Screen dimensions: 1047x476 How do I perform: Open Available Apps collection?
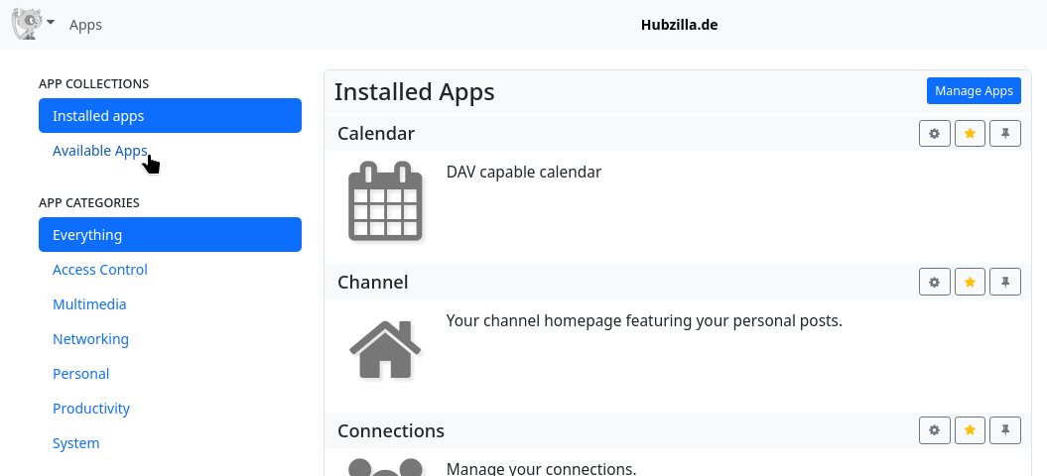click(99, 151)
